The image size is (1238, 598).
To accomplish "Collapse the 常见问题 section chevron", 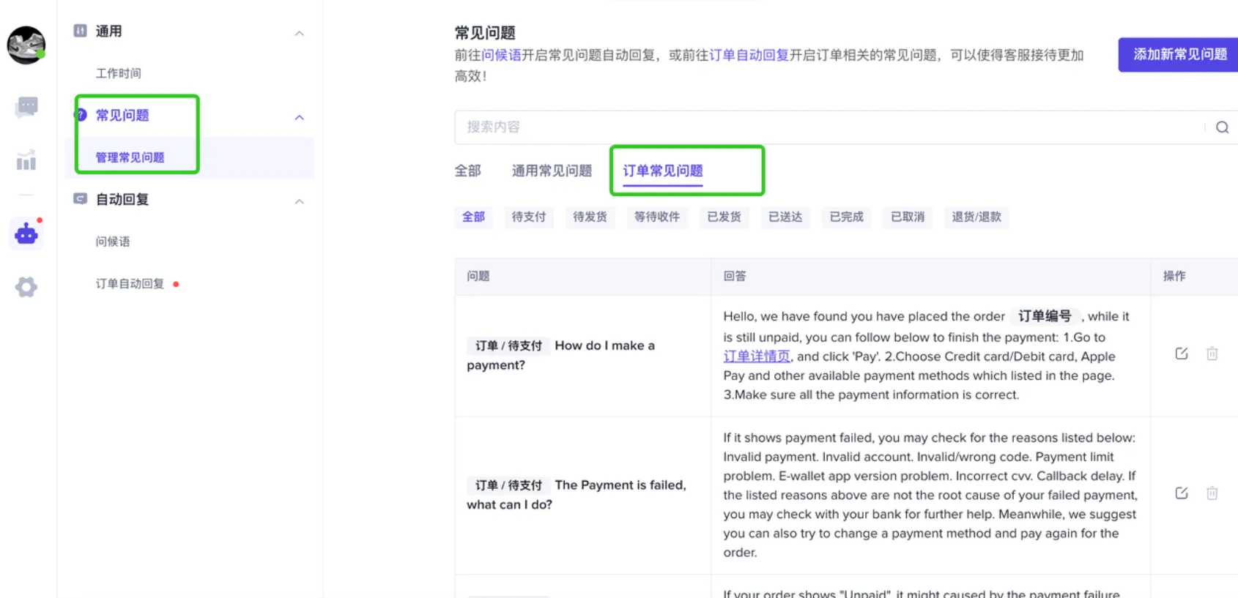I will (299, 117).
